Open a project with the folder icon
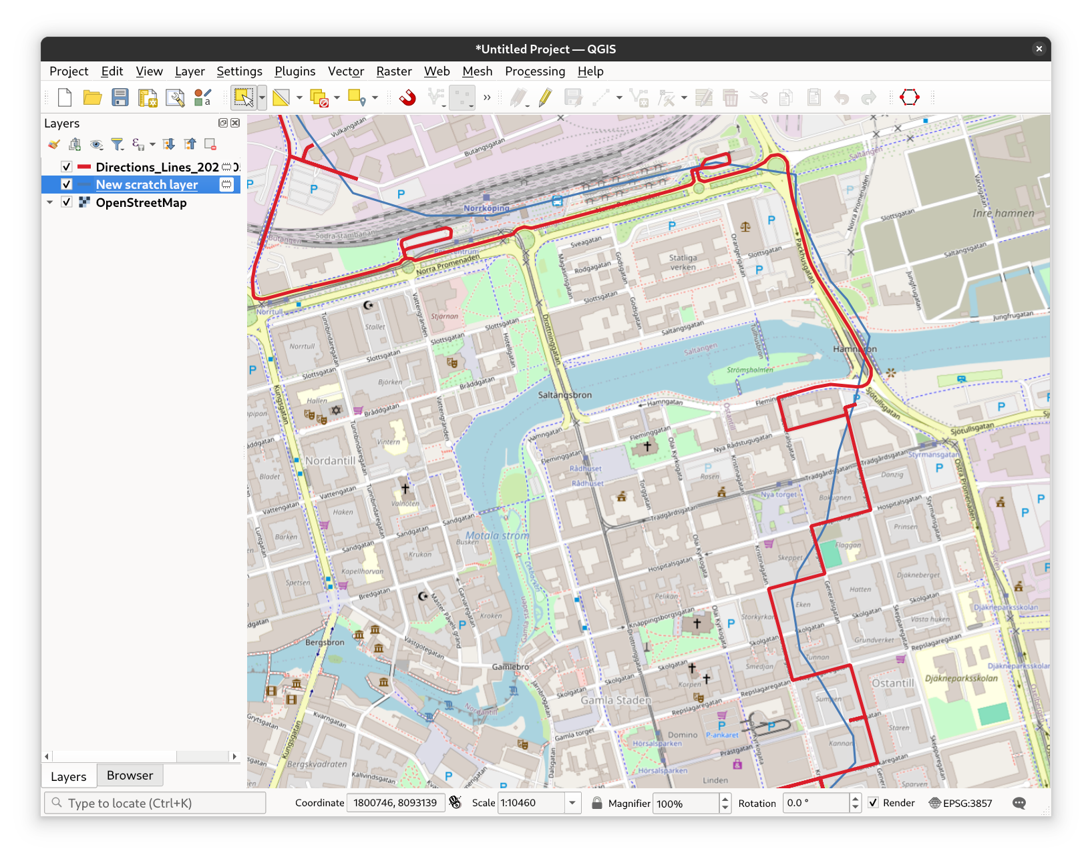Image resolution: width=1092 pixels, height=861 pixels. pyautogui.click(x=92, y=98)
